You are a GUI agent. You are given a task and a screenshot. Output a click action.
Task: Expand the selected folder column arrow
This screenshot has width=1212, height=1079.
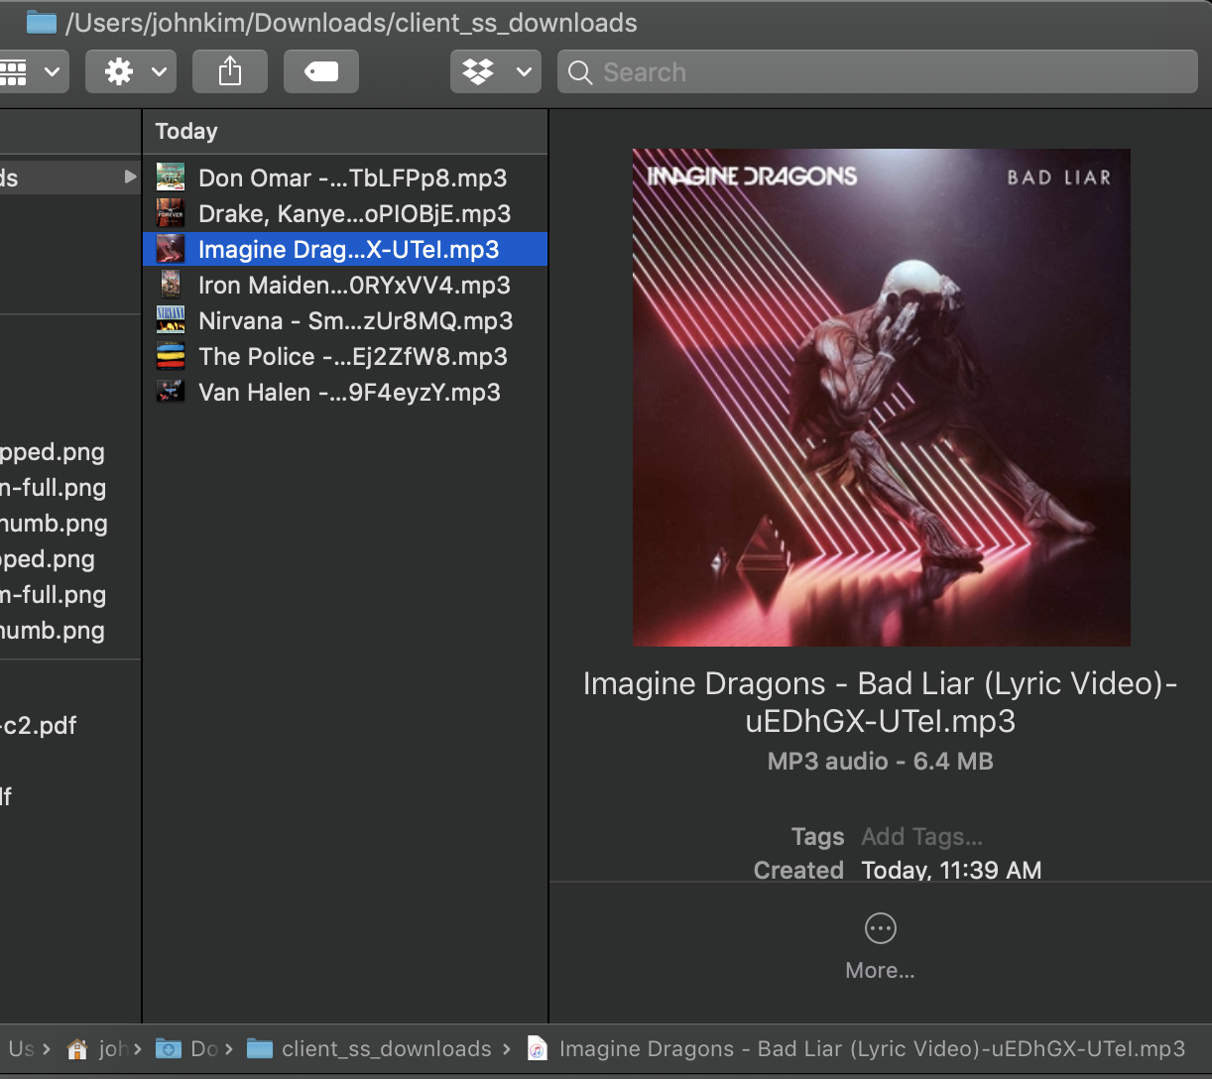130,178
